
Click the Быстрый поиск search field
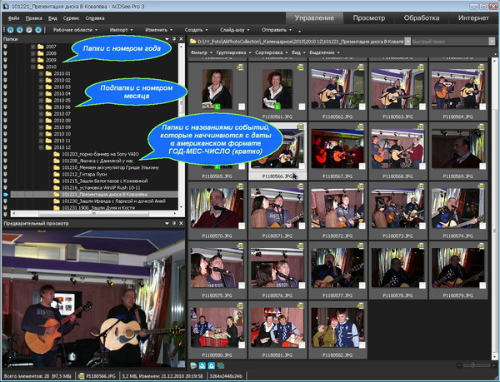click(450, 42)
